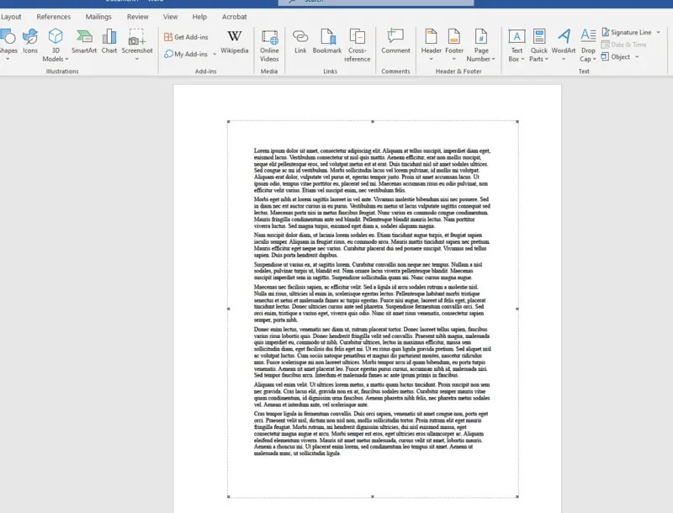Click the bottom-right resize handle of frame
Viewport: 673px width, 513px height.
(517, 496)
